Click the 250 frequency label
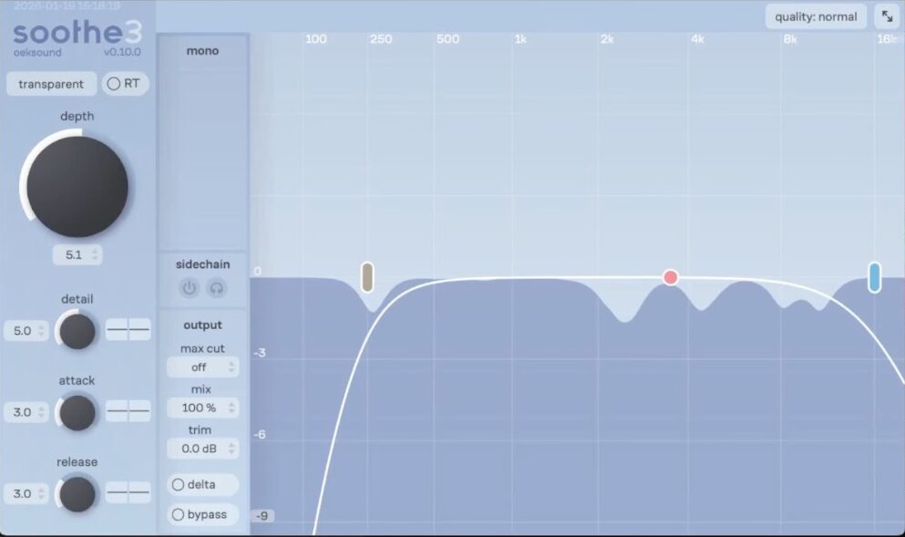This screenshot has width=905, height=537. pyautogui.click(x=381, y=39)
